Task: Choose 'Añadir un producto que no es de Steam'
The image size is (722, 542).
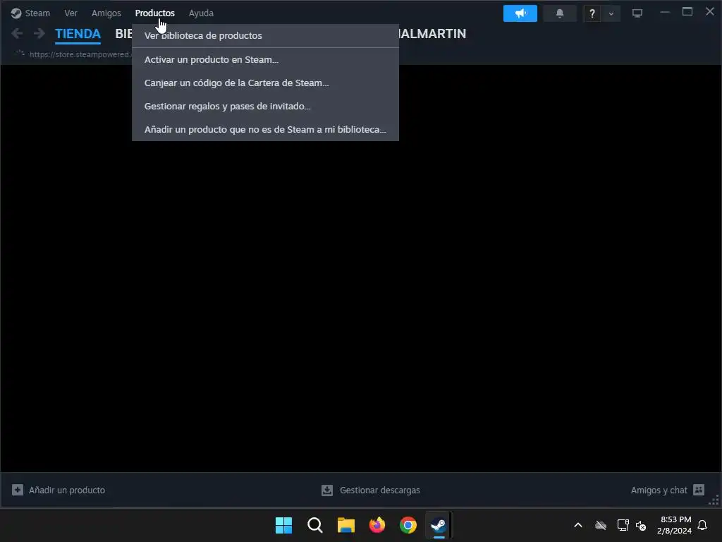Action: click(x=265, y=130)
